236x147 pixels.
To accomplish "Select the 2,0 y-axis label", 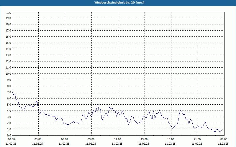I will tap(9, 123).
